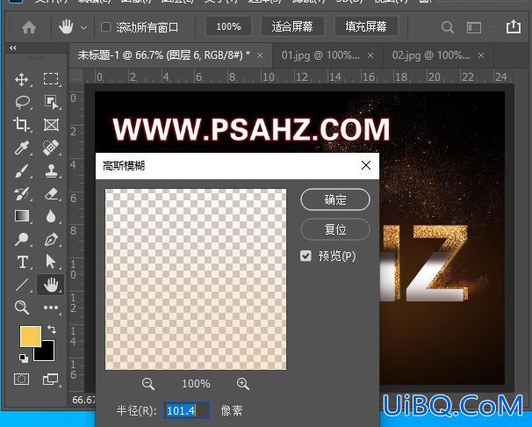
Task: Open the black background color swatch
Action: click(47, 353)
